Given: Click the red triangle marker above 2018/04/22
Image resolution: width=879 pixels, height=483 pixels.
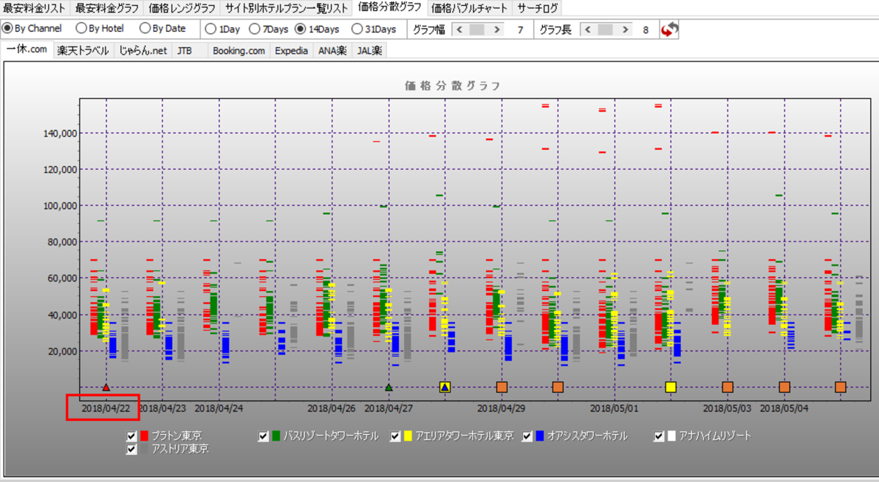Looking at the screenshot, I should (x=106, y=387).
